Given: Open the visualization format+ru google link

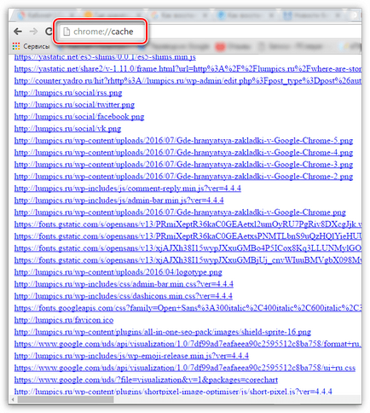Looking at the screenshot, I should [188, 344].
